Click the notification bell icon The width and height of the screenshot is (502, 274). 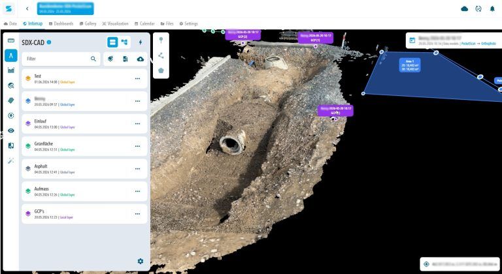click(x=492, y=8)
